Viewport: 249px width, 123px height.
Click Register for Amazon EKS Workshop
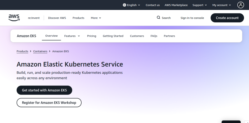(x=49, y=103)
